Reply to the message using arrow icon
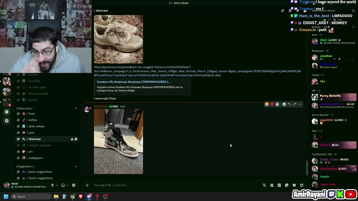 coord(289,104)
